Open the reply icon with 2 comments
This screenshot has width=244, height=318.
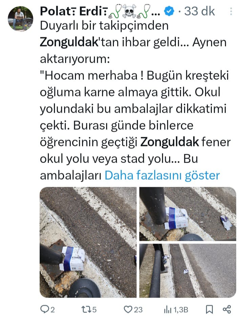(44, 310)
